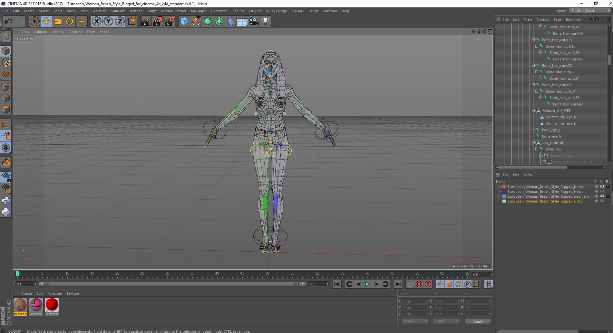Open the Deformer bend icon
Image resolution: width=613 pixels, height=333 pixels.
point(231,22)
